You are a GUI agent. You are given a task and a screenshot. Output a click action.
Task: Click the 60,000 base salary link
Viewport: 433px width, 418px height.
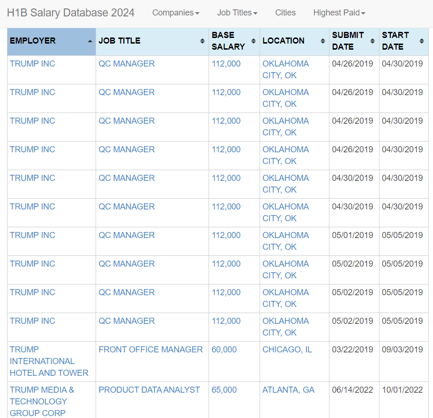coord(224,350)
